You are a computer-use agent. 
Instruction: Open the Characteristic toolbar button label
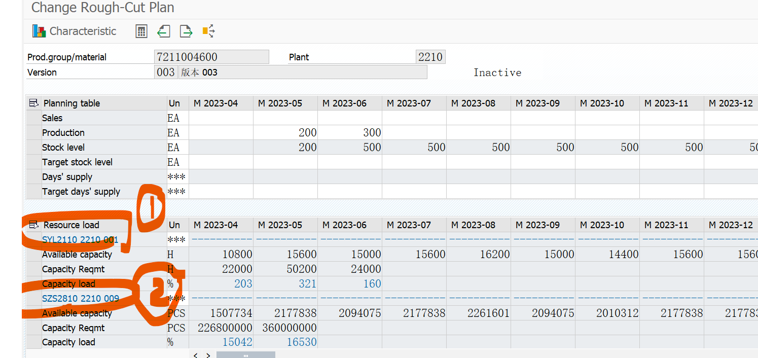[83, 31]
